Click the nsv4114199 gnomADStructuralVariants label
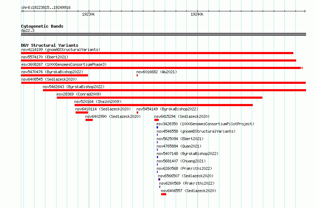This screenshot has height=208, width=316. (x=61, y=50)
